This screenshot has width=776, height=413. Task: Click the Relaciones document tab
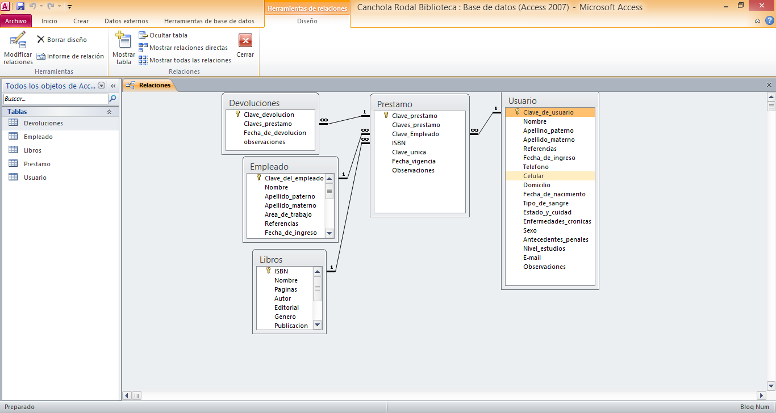click(x=149, y=85)
